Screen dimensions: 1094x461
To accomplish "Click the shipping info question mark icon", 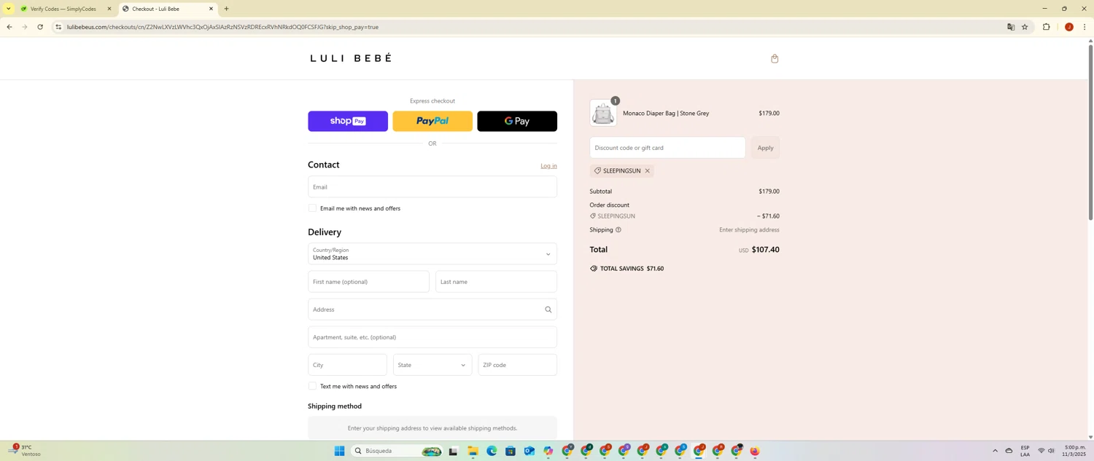I will tap(618, 230).
